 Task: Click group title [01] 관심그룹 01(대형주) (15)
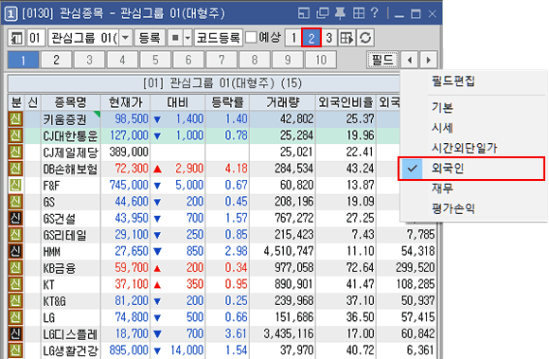tap(222, 83)
